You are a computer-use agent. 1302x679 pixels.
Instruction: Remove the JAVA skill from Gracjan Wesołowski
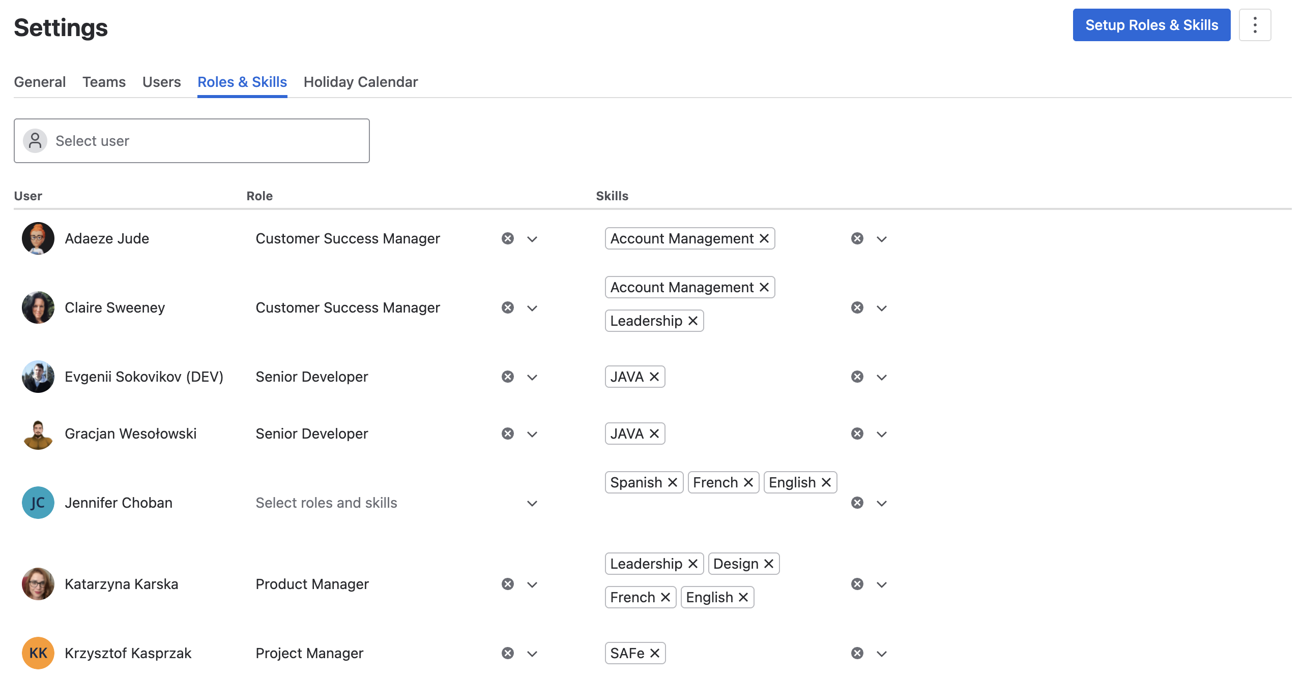coord(655,434)
